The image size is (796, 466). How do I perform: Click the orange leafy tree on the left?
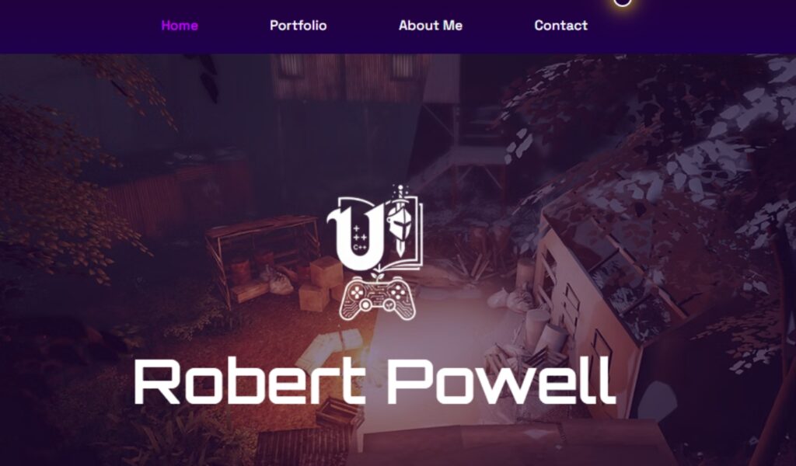point(66,193)
